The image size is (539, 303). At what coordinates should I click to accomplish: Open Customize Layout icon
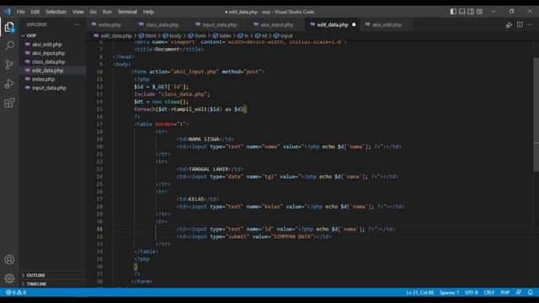(x=479, y=12)
